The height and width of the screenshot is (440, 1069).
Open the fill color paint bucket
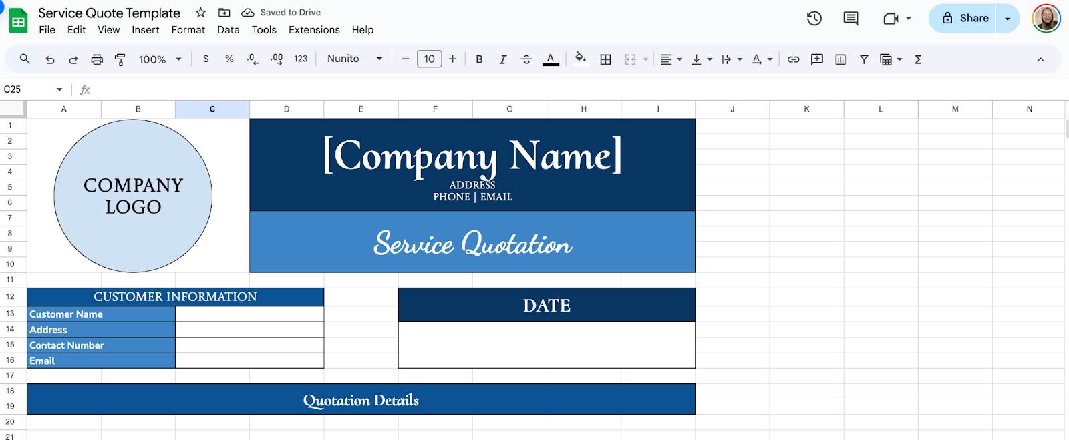pos(581,59)
